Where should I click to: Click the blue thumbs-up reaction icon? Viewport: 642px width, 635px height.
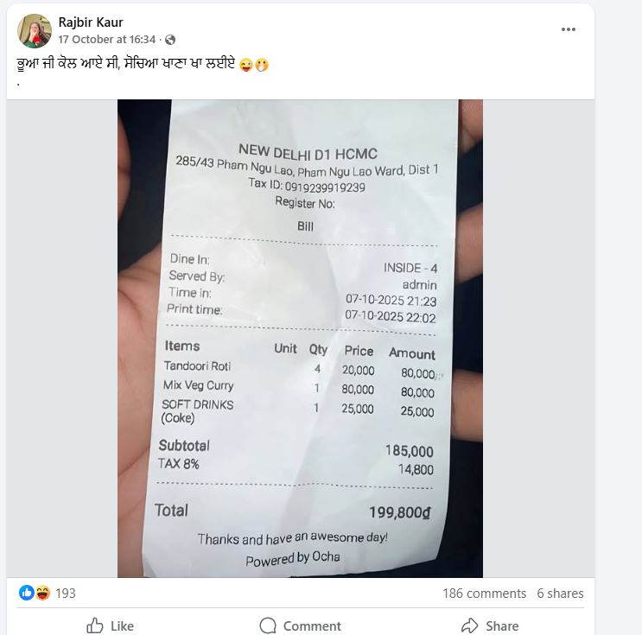pyautogui.click(x=27, y=593)
